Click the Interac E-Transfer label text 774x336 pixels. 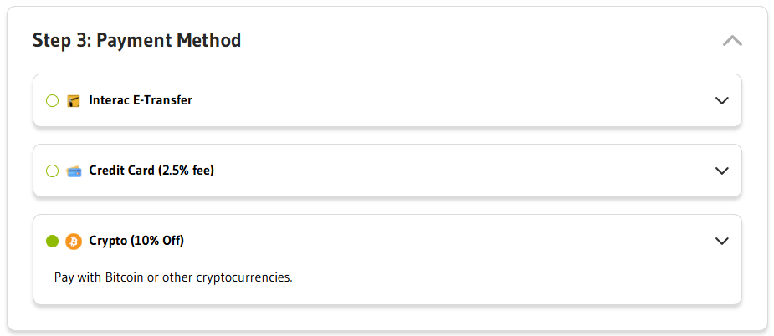141,100
